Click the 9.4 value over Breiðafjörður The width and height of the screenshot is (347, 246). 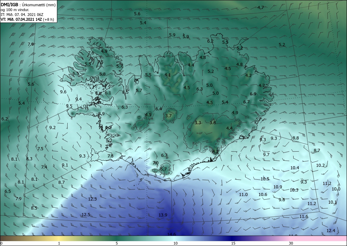78,99
